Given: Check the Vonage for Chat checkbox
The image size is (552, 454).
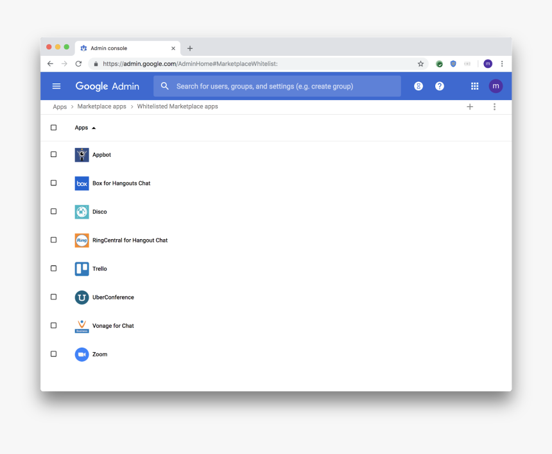Looking at the screenshot, I should point(53,325).
